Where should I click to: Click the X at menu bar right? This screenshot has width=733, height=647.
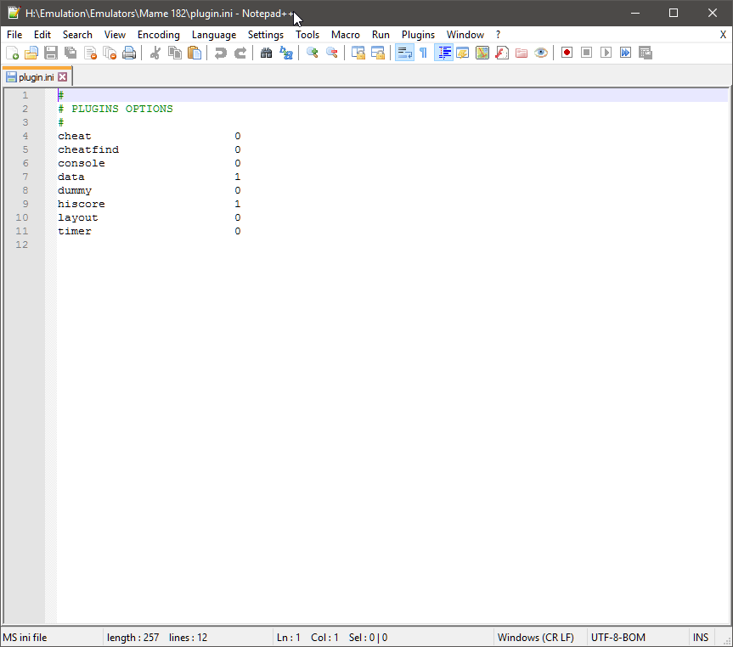(723, 35)
